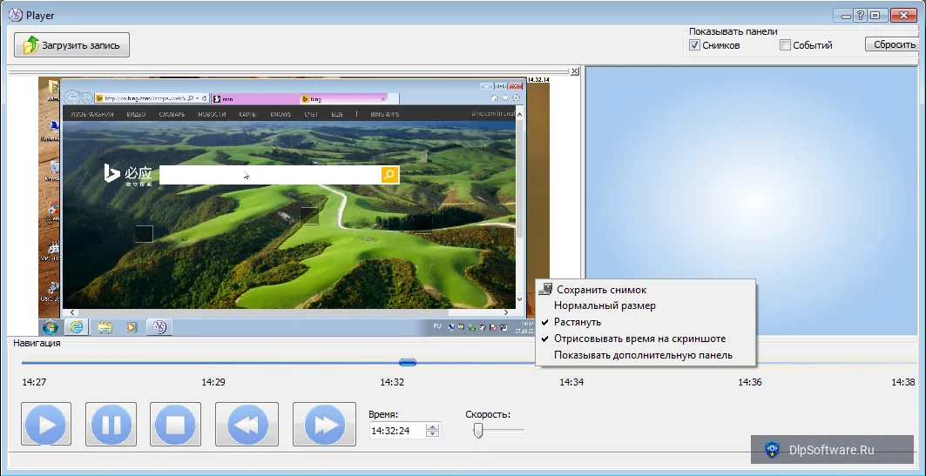The width and height of the screenshot is (926, 476).
Task: Click the Bing search box in screenshot
Action: pyautogui.click(x=270, y=175)
